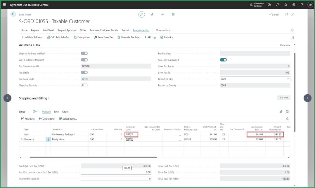Click the pencil edit icon
315x188 pixels.
(x=141, y=14)
